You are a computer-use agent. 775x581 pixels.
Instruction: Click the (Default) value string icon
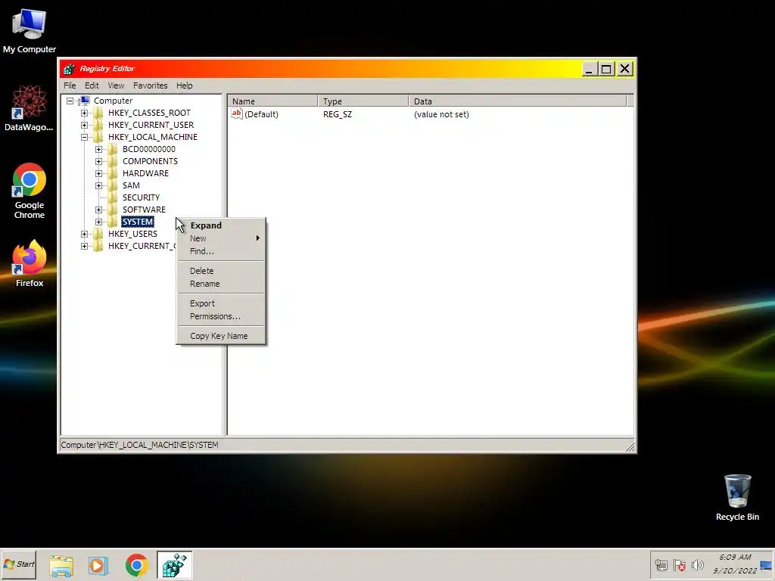pyautogui.click(x=237, y=114)
